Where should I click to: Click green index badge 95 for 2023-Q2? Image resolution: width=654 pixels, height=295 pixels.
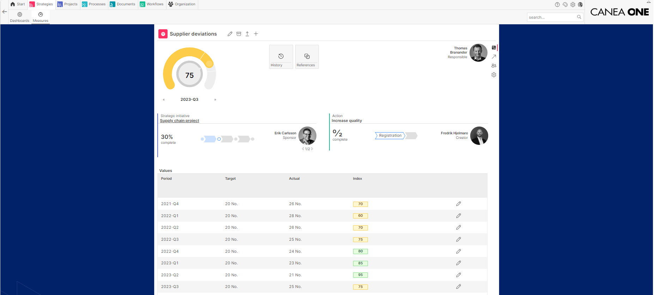pos(361,275)
